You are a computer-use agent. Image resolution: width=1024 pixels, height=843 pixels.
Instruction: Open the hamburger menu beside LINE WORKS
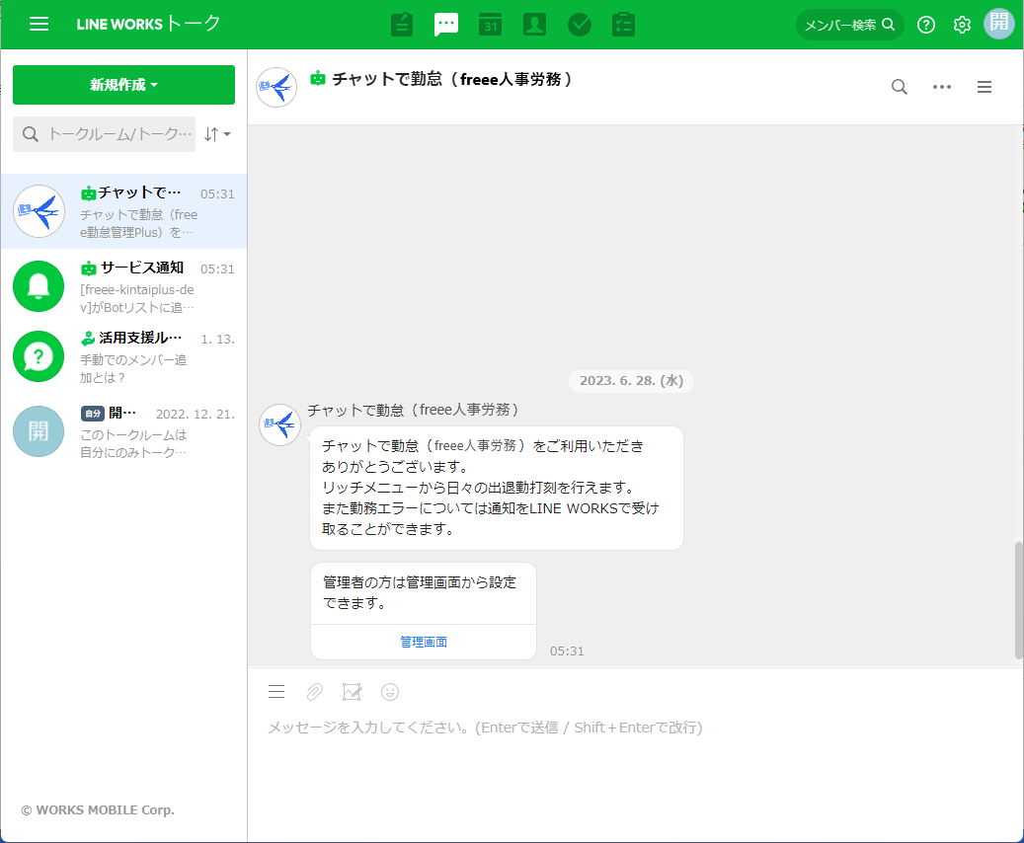[x=39, y=24]
